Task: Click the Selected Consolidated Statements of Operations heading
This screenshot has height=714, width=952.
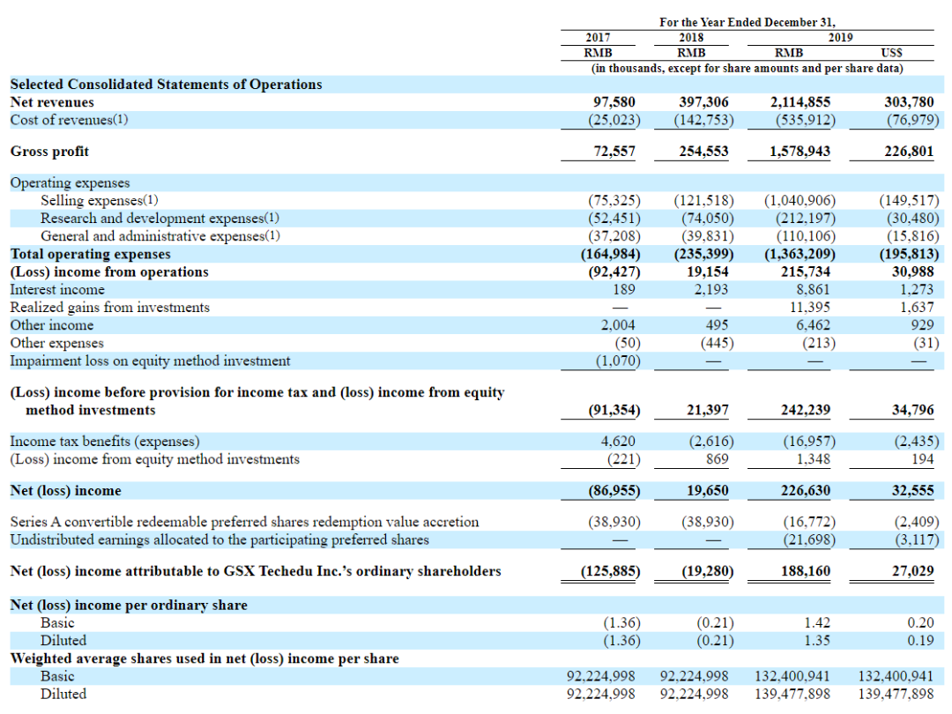Action: click(x=166, y=85)
